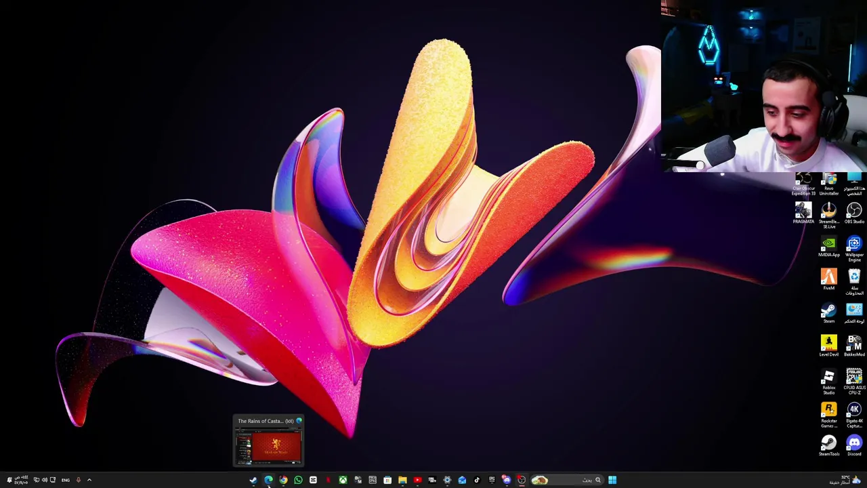Select the Steam desktop shortcut
867x488 pixels.
[x=828, y=313]
